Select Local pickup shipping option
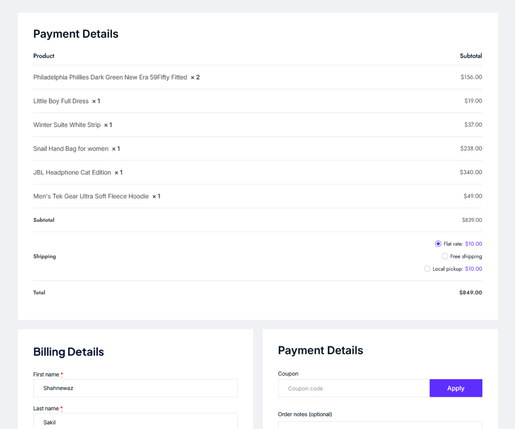This screenshot has height=429, width=515. tap(427, 269)
